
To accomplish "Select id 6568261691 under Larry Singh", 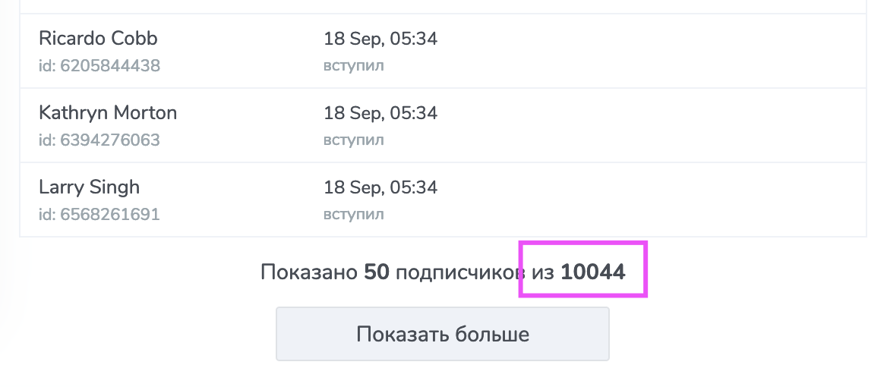I will [x=99, y=215].
